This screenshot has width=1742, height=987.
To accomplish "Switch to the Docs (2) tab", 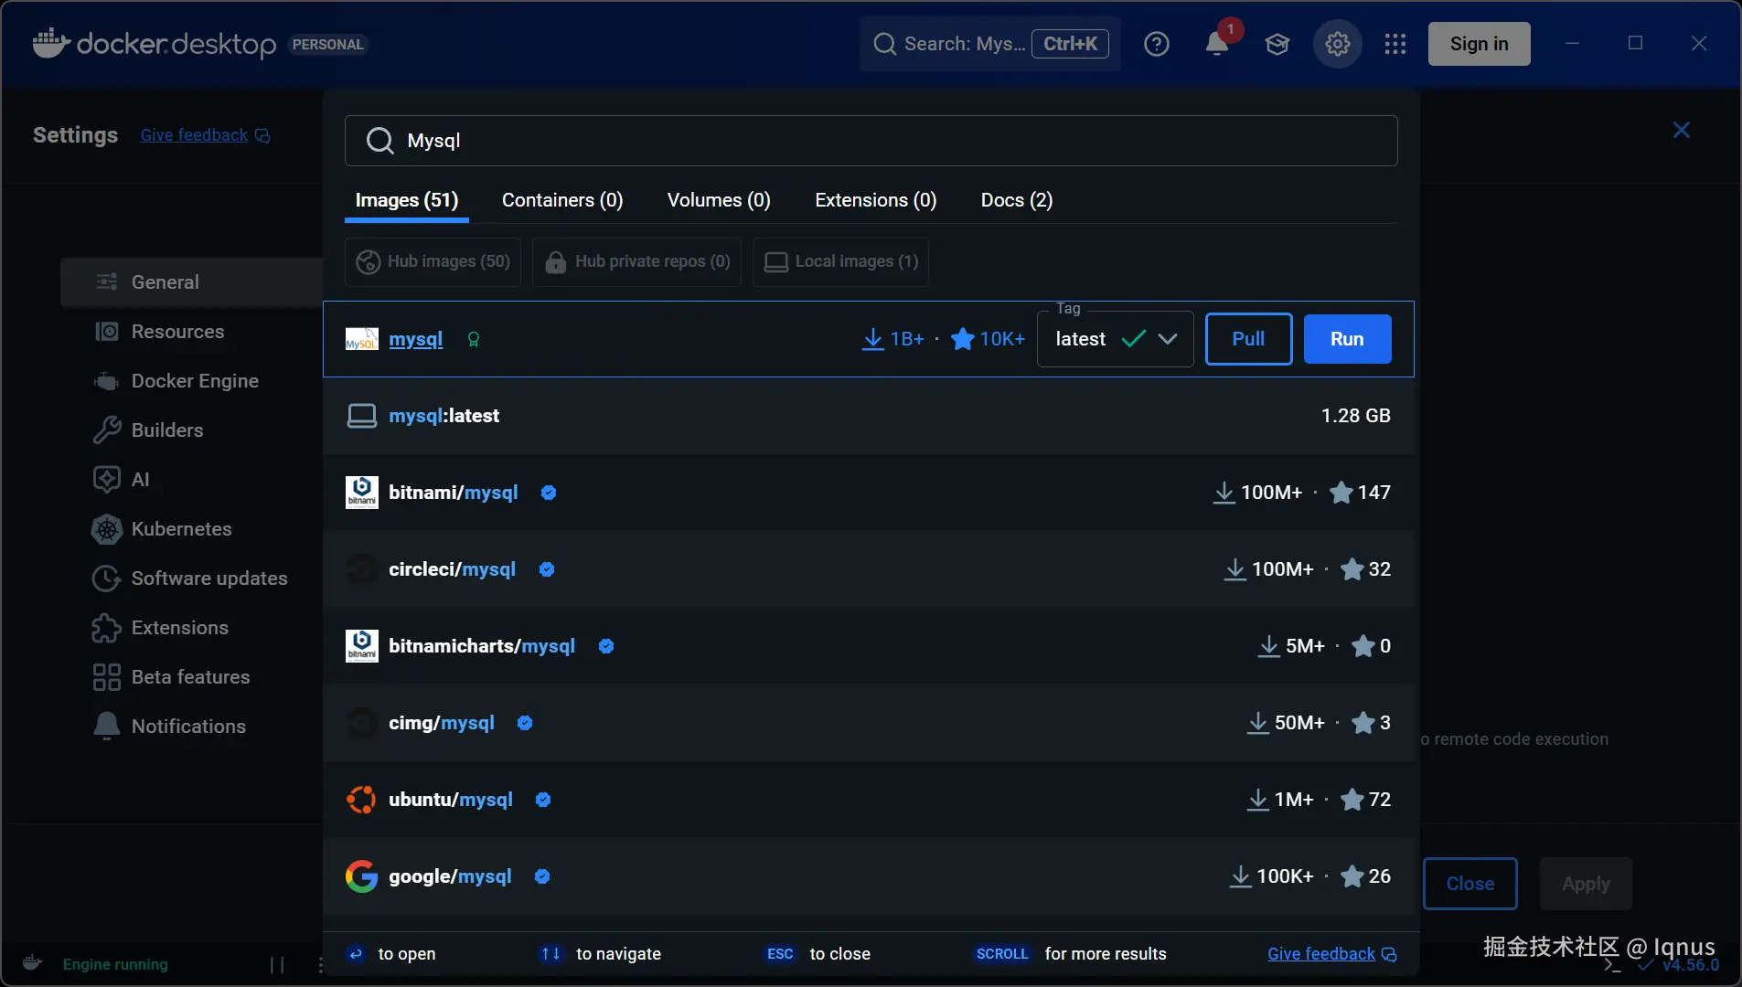I will pos(1017,200).
